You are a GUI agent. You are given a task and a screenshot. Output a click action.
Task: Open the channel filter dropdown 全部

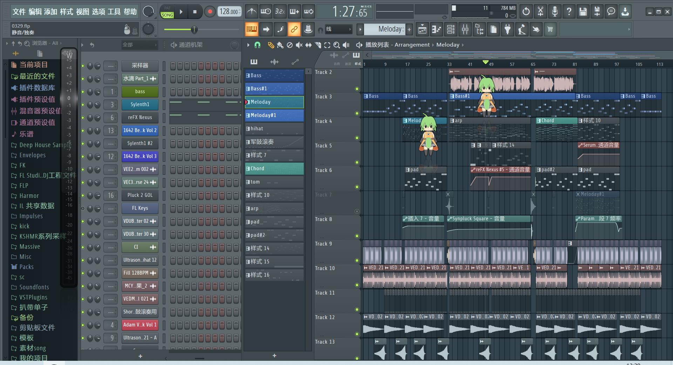click(140, 45)
